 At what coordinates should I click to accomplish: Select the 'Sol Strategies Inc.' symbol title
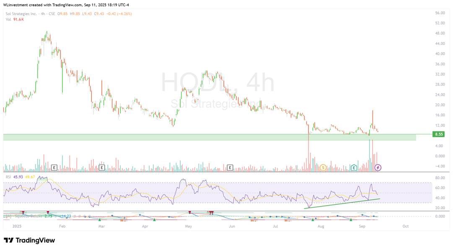(21, 13)
